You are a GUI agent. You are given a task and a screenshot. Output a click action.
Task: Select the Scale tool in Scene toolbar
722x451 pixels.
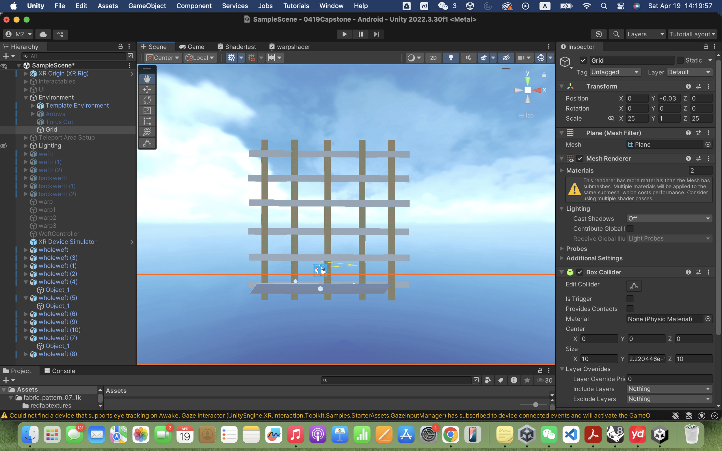click(x=147, y=110)
